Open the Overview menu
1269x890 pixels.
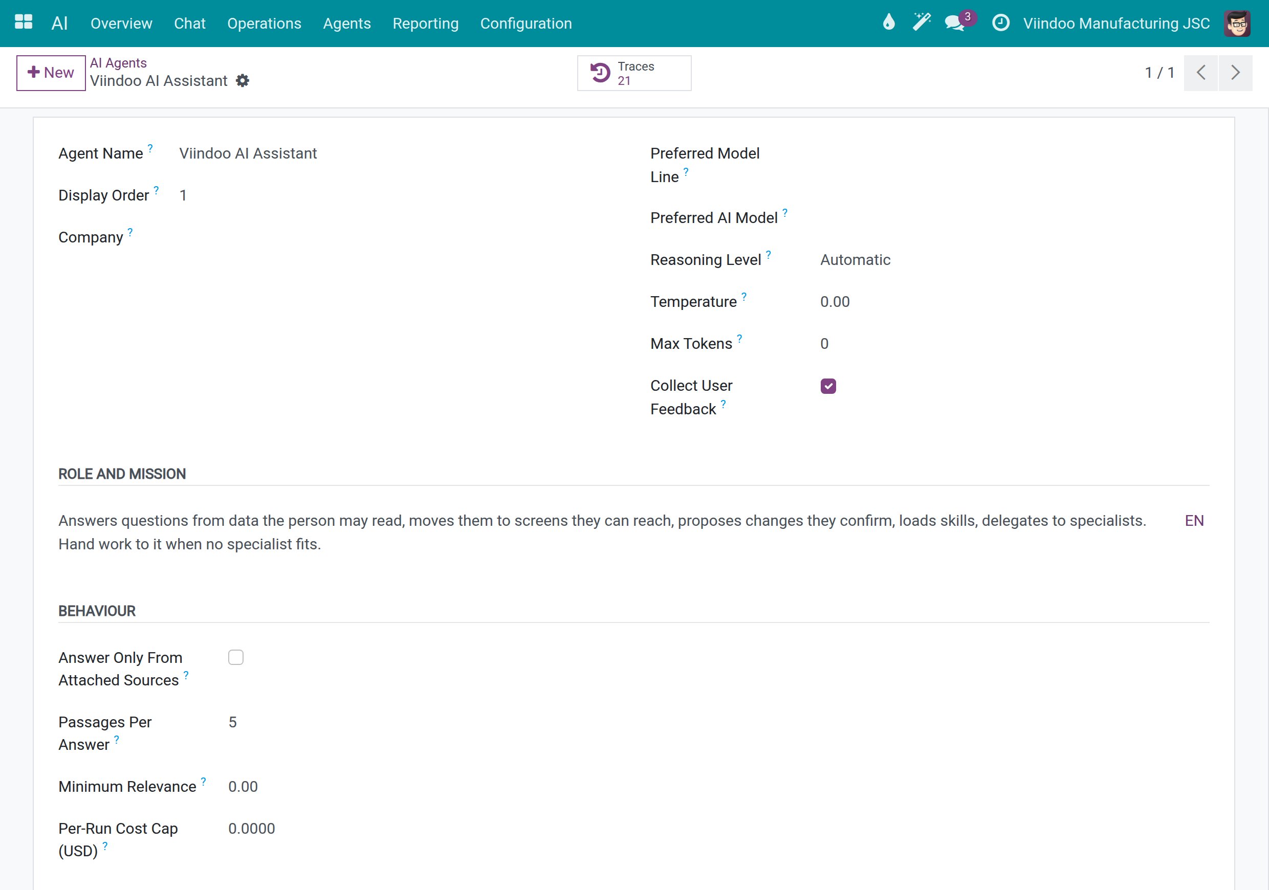(x=122, y=23)
